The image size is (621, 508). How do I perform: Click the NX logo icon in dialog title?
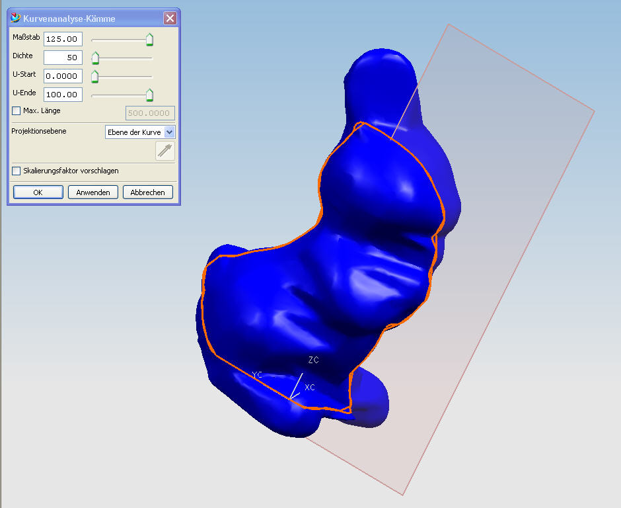pyautogui.click(x=15, y=18)
